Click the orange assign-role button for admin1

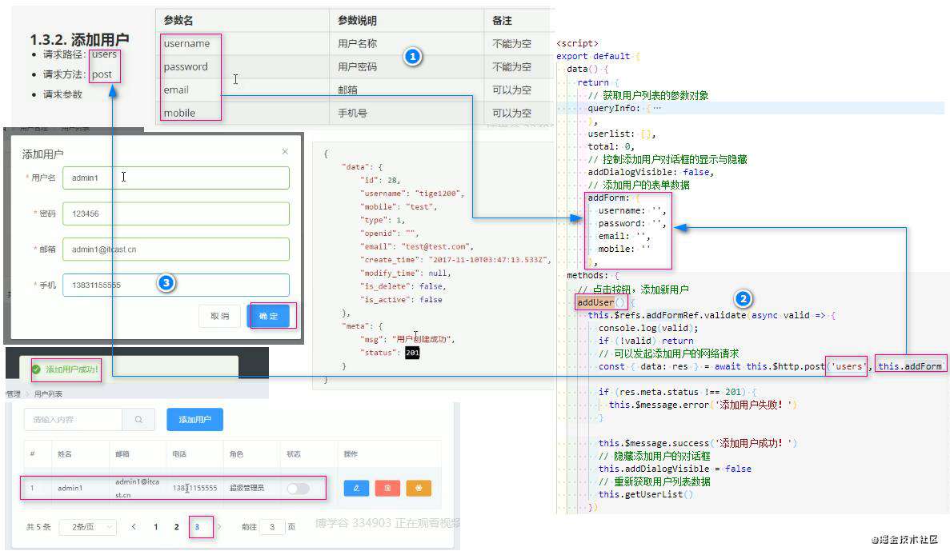pyautogui.click(x=419, y=488)
